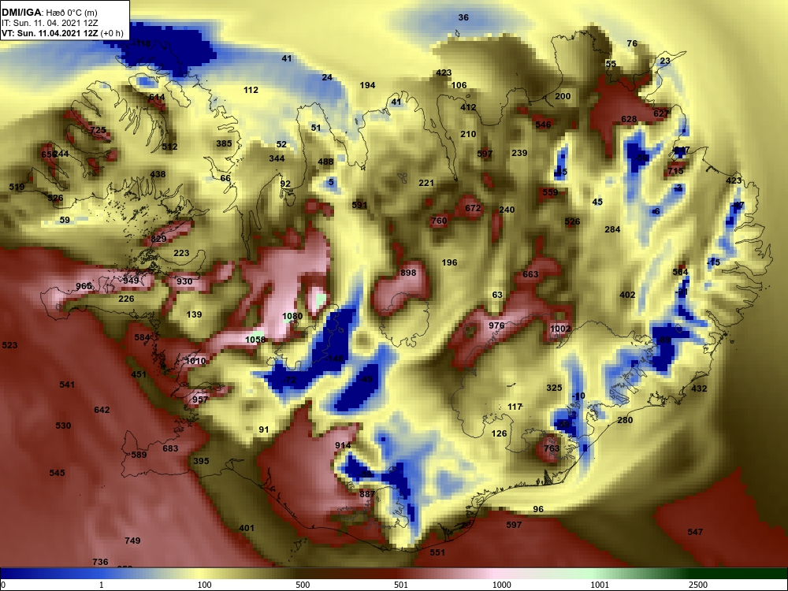Pick the map value '976'

click(496, 325)
